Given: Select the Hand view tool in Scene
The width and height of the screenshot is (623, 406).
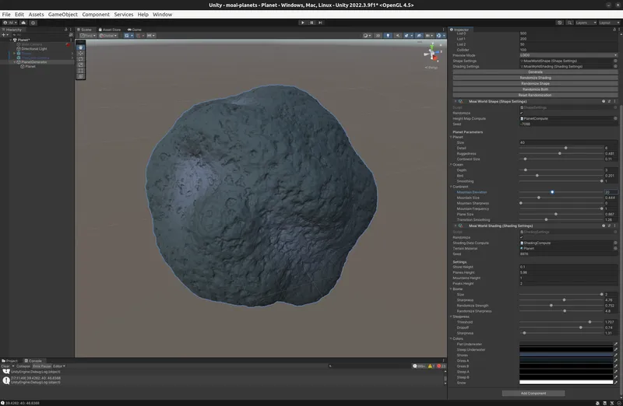Looking at the screenshot, I should 81,47.
